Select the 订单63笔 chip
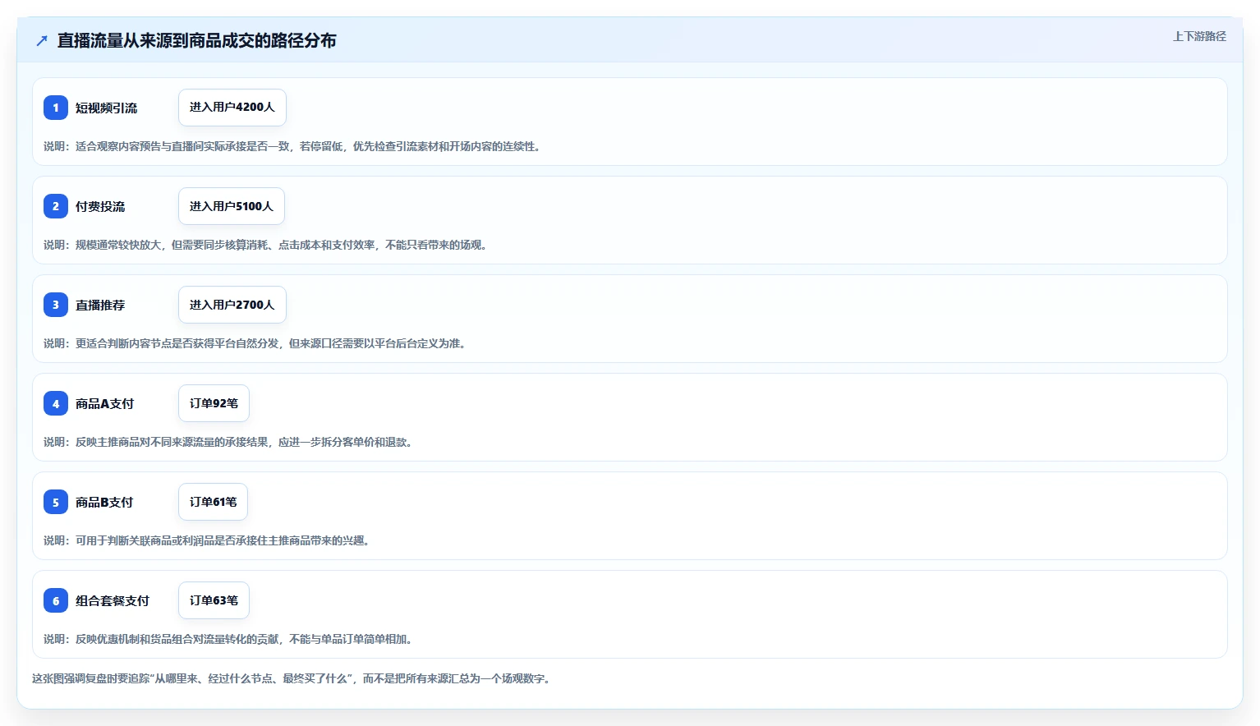The height and width of the screenshot is (726, 1260). point(214,600)
